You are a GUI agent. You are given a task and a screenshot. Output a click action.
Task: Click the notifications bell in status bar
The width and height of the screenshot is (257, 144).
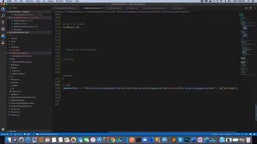(254, 134)
